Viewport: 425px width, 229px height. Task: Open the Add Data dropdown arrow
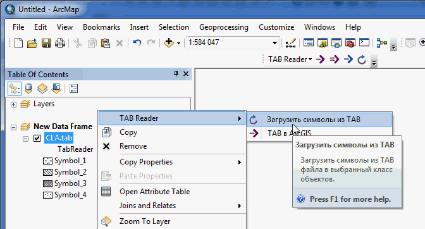178,43
